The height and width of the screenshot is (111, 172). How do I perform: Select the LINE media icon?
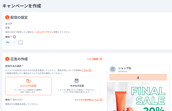click(x=21, y=42)
